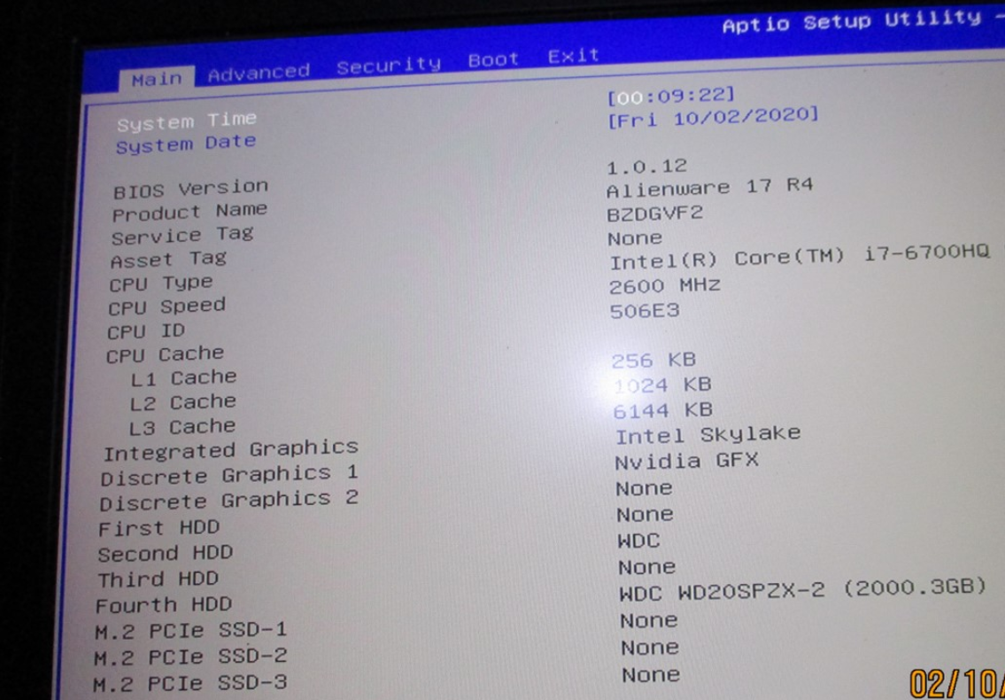
Task: Click the Second HDD label
Action: coord(165,554)
